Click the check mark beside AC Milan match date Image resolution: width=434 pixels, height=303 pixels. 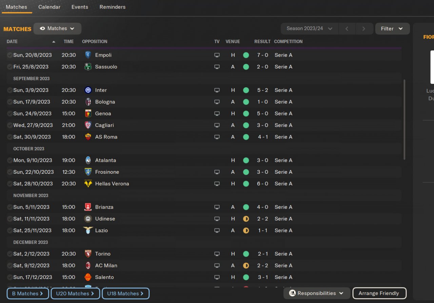click(x=9, y=266)
